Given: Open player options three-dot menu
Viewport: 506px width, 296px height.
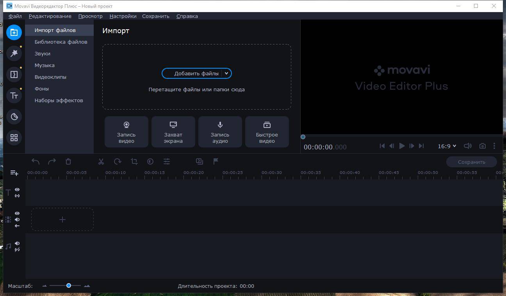Looking at the screenshot, I should [x=494, y=146].
